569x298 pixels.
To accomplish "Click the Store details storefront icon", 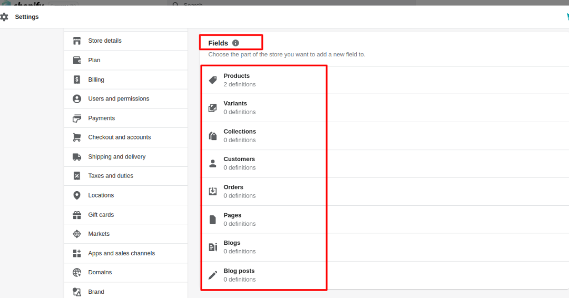I will tap(77, 41).
